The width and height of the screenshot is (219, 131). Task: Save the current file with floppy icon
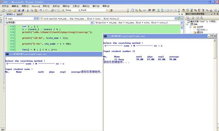click(x=19, y=10)
